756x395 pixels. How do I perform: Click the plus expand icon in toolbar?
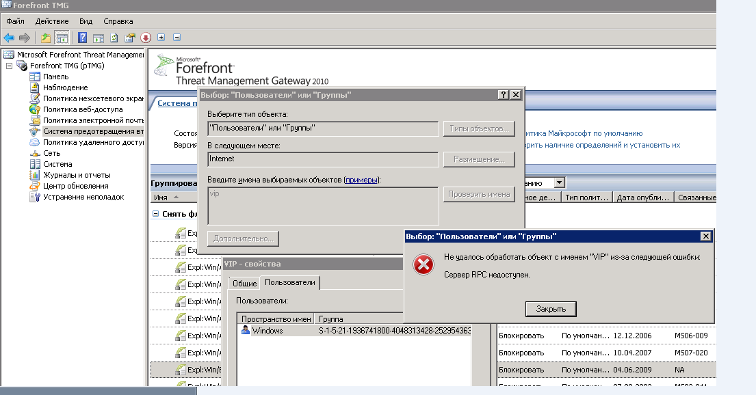[161, 37]
